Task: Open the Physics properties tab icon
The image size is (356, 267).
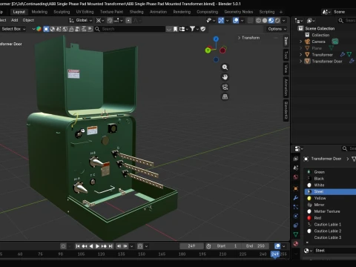Action: [296, 216]
